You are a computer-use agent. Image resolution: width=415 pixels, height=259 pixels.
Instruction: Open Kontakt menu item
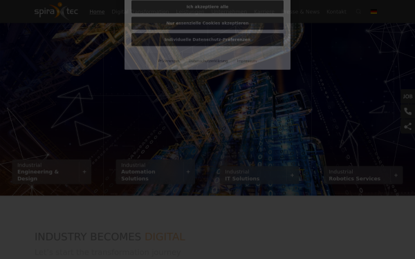coord(336,12)
